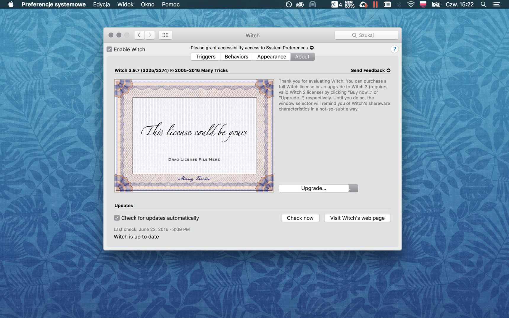Toggle the Enable Witch checkbox
Viewport: 509px width, 318px height.
[x=109, y=49]
